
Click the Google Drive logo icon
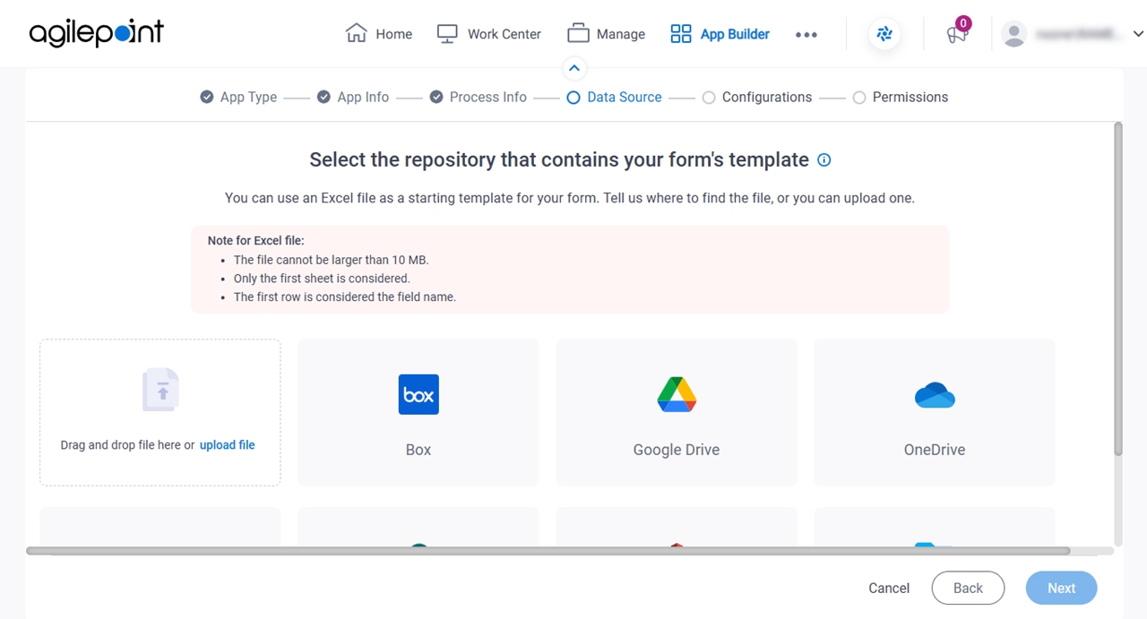click(677, 394)
